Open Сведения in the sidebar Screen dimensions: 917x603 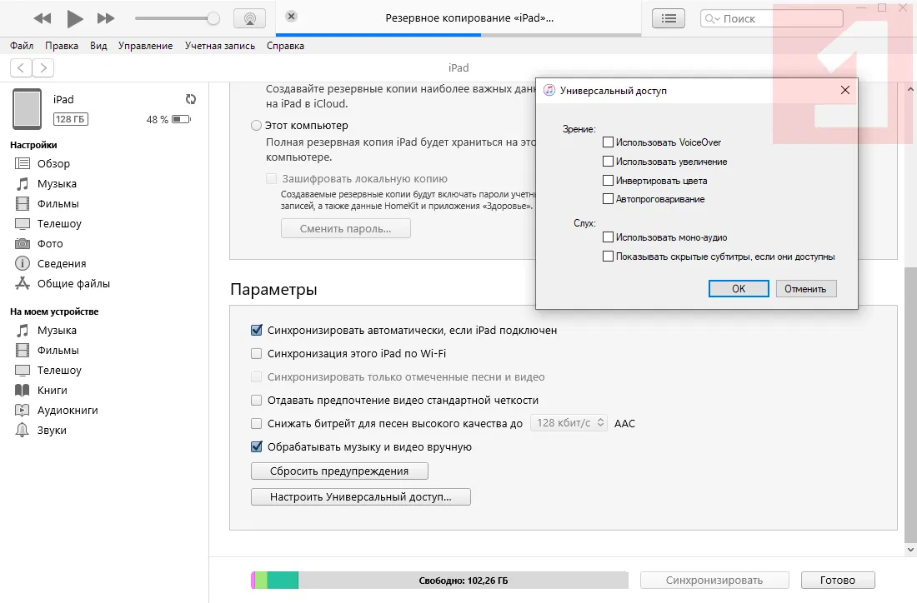coord(62,263)
